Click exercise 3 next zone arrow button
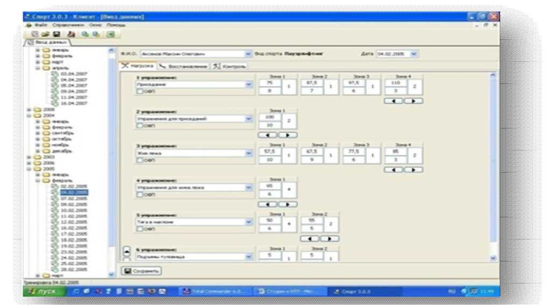The height and width of the screenshot is (305, 555). point(414,169)
